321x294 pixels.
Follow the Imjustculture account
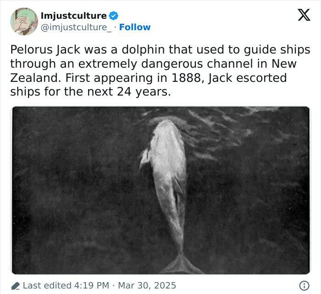tap(135, 27)
